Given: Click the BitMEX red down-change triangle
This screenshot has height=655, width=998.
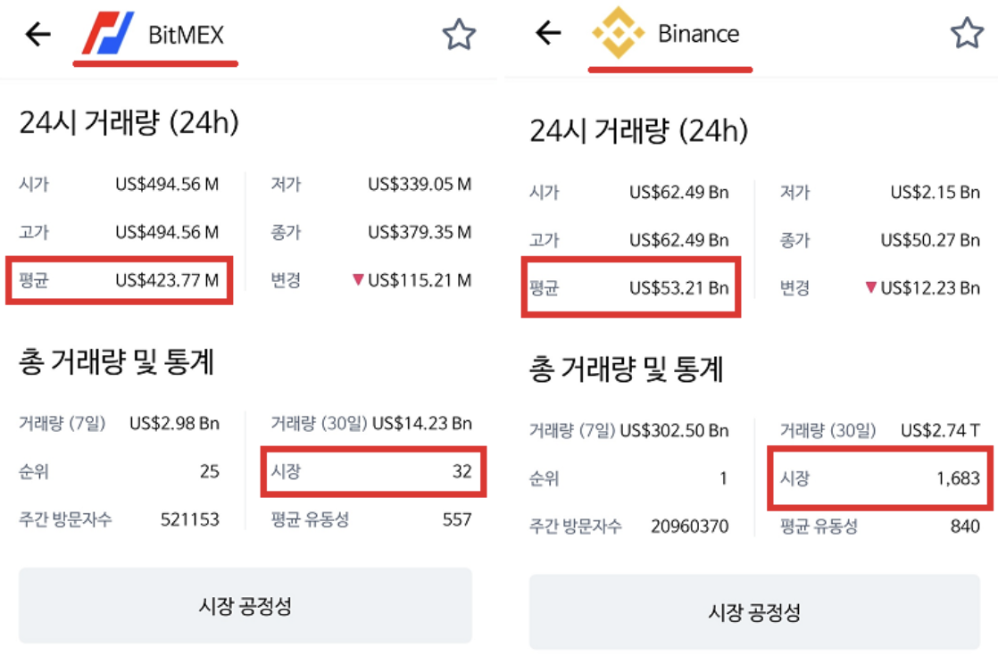Looking at the screenshot, I should click(359, 280).
